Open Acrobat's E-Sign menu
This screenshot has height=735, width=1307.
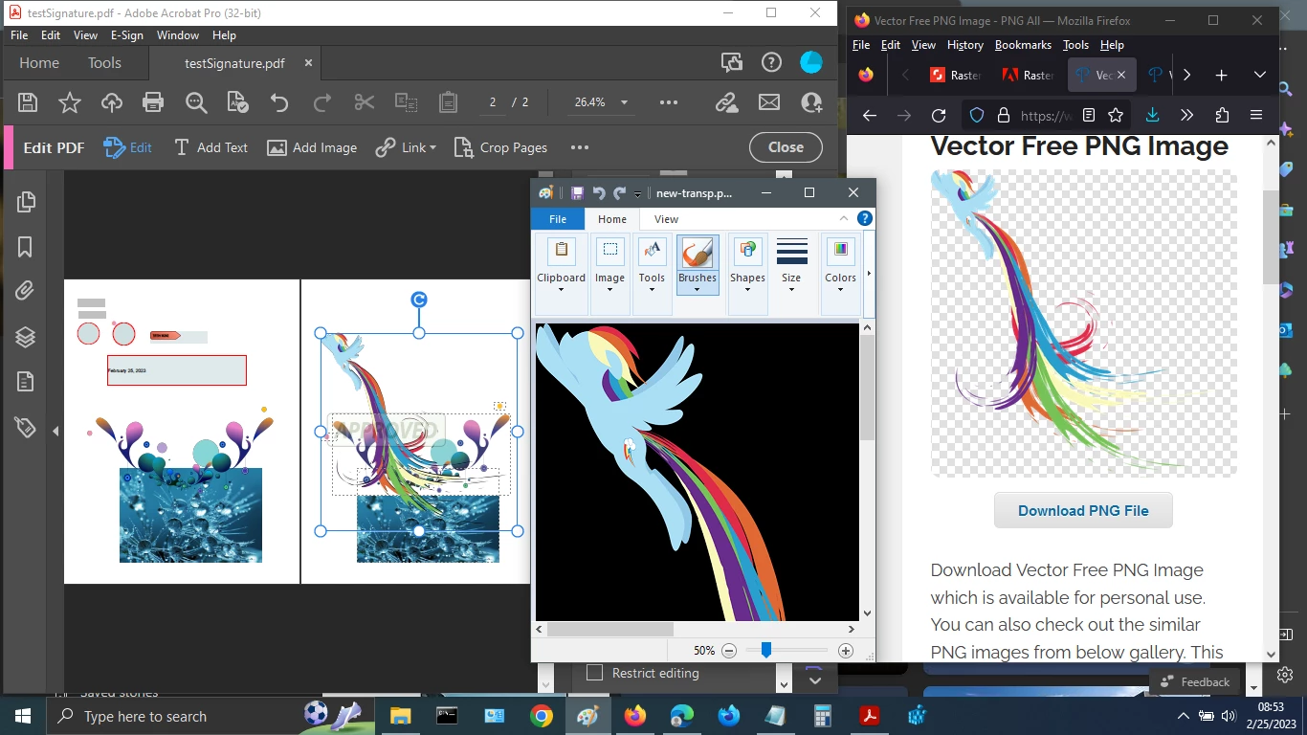click(126, 35)
